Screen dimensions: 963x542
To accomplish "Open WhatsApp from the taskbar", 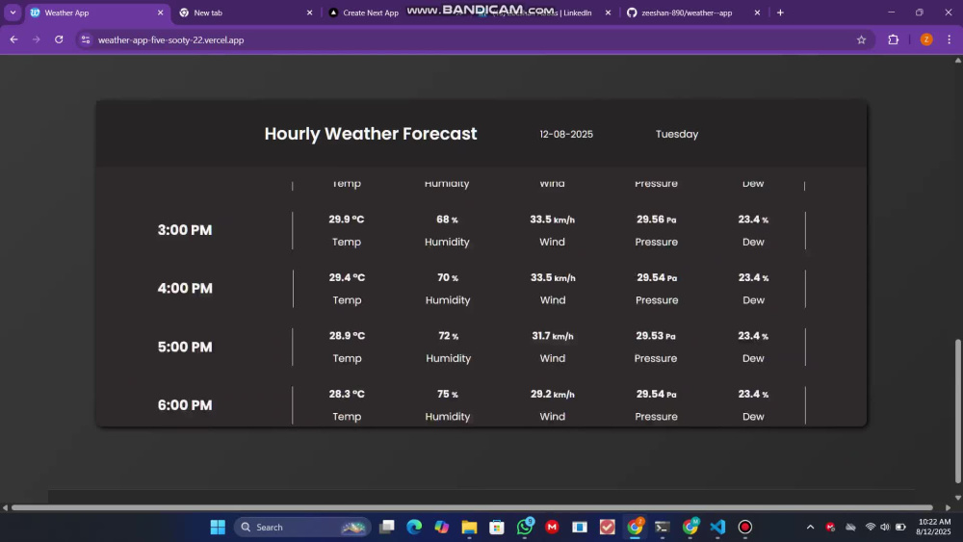I will point(525,528).
